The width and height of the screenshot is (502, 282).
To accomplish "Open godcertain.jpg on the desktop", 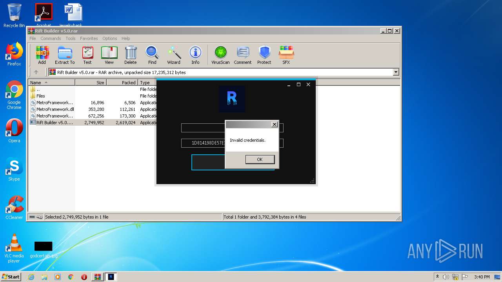I will (44, 249).
